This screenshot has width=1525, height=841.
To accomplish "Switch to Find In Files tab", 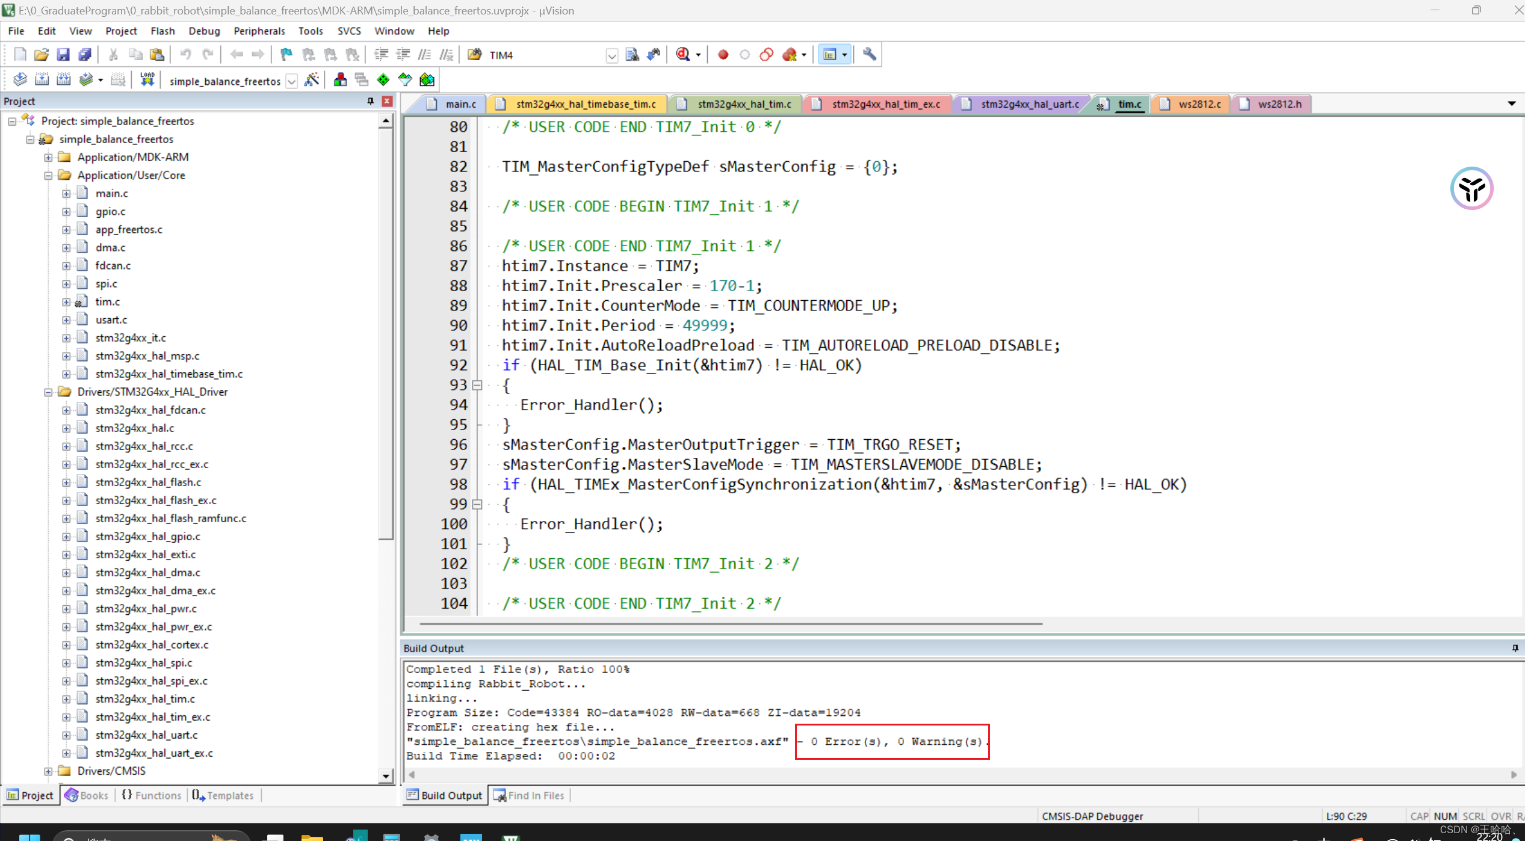I will click(530, 795).
